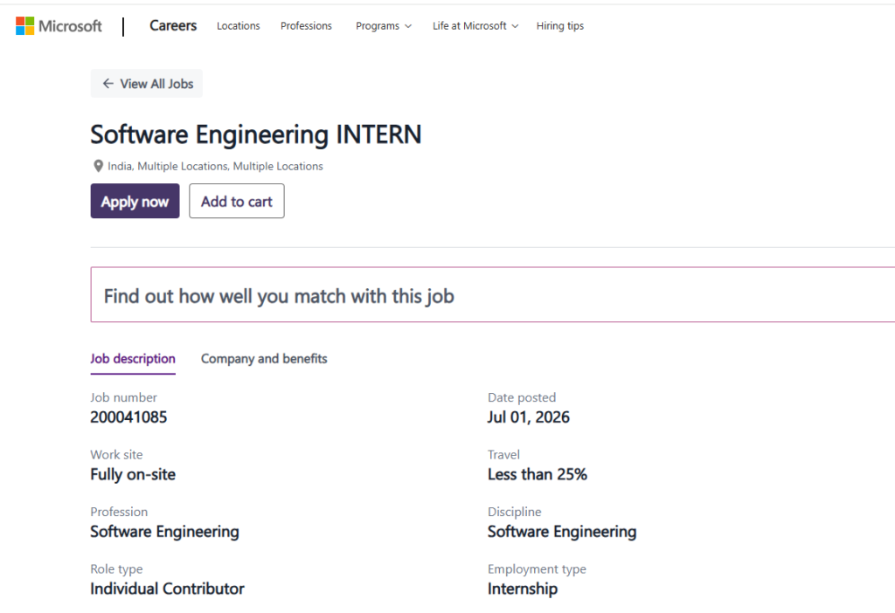
Task: Click the back arrow in View All Jobs
Action: [108, 84]
